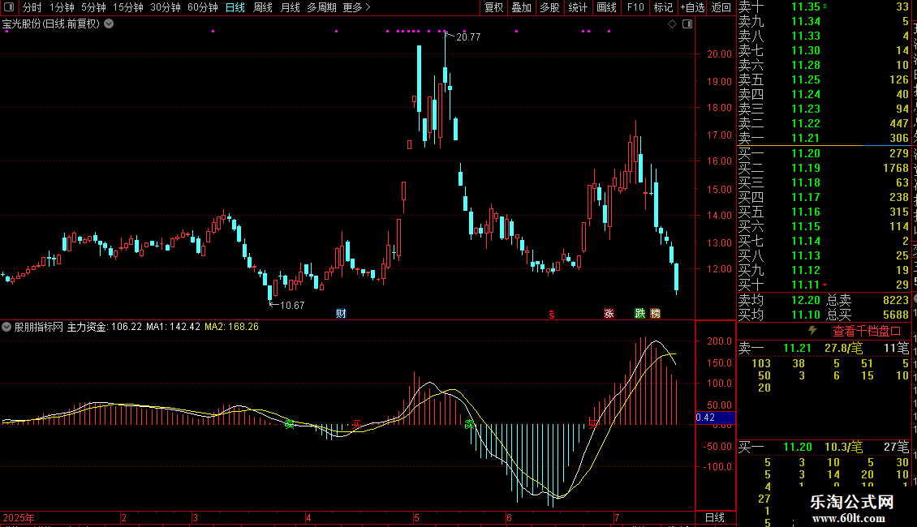Select the 卖十 11.35 order row
The image size is (917, 527).
coord(824,6)
